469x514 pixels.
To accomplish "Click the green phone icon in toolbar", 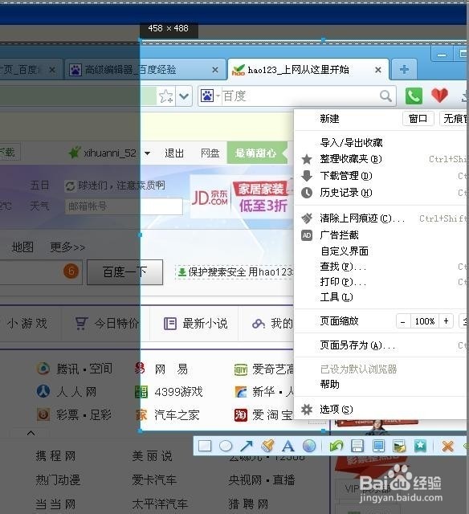I will pos(414,96).
